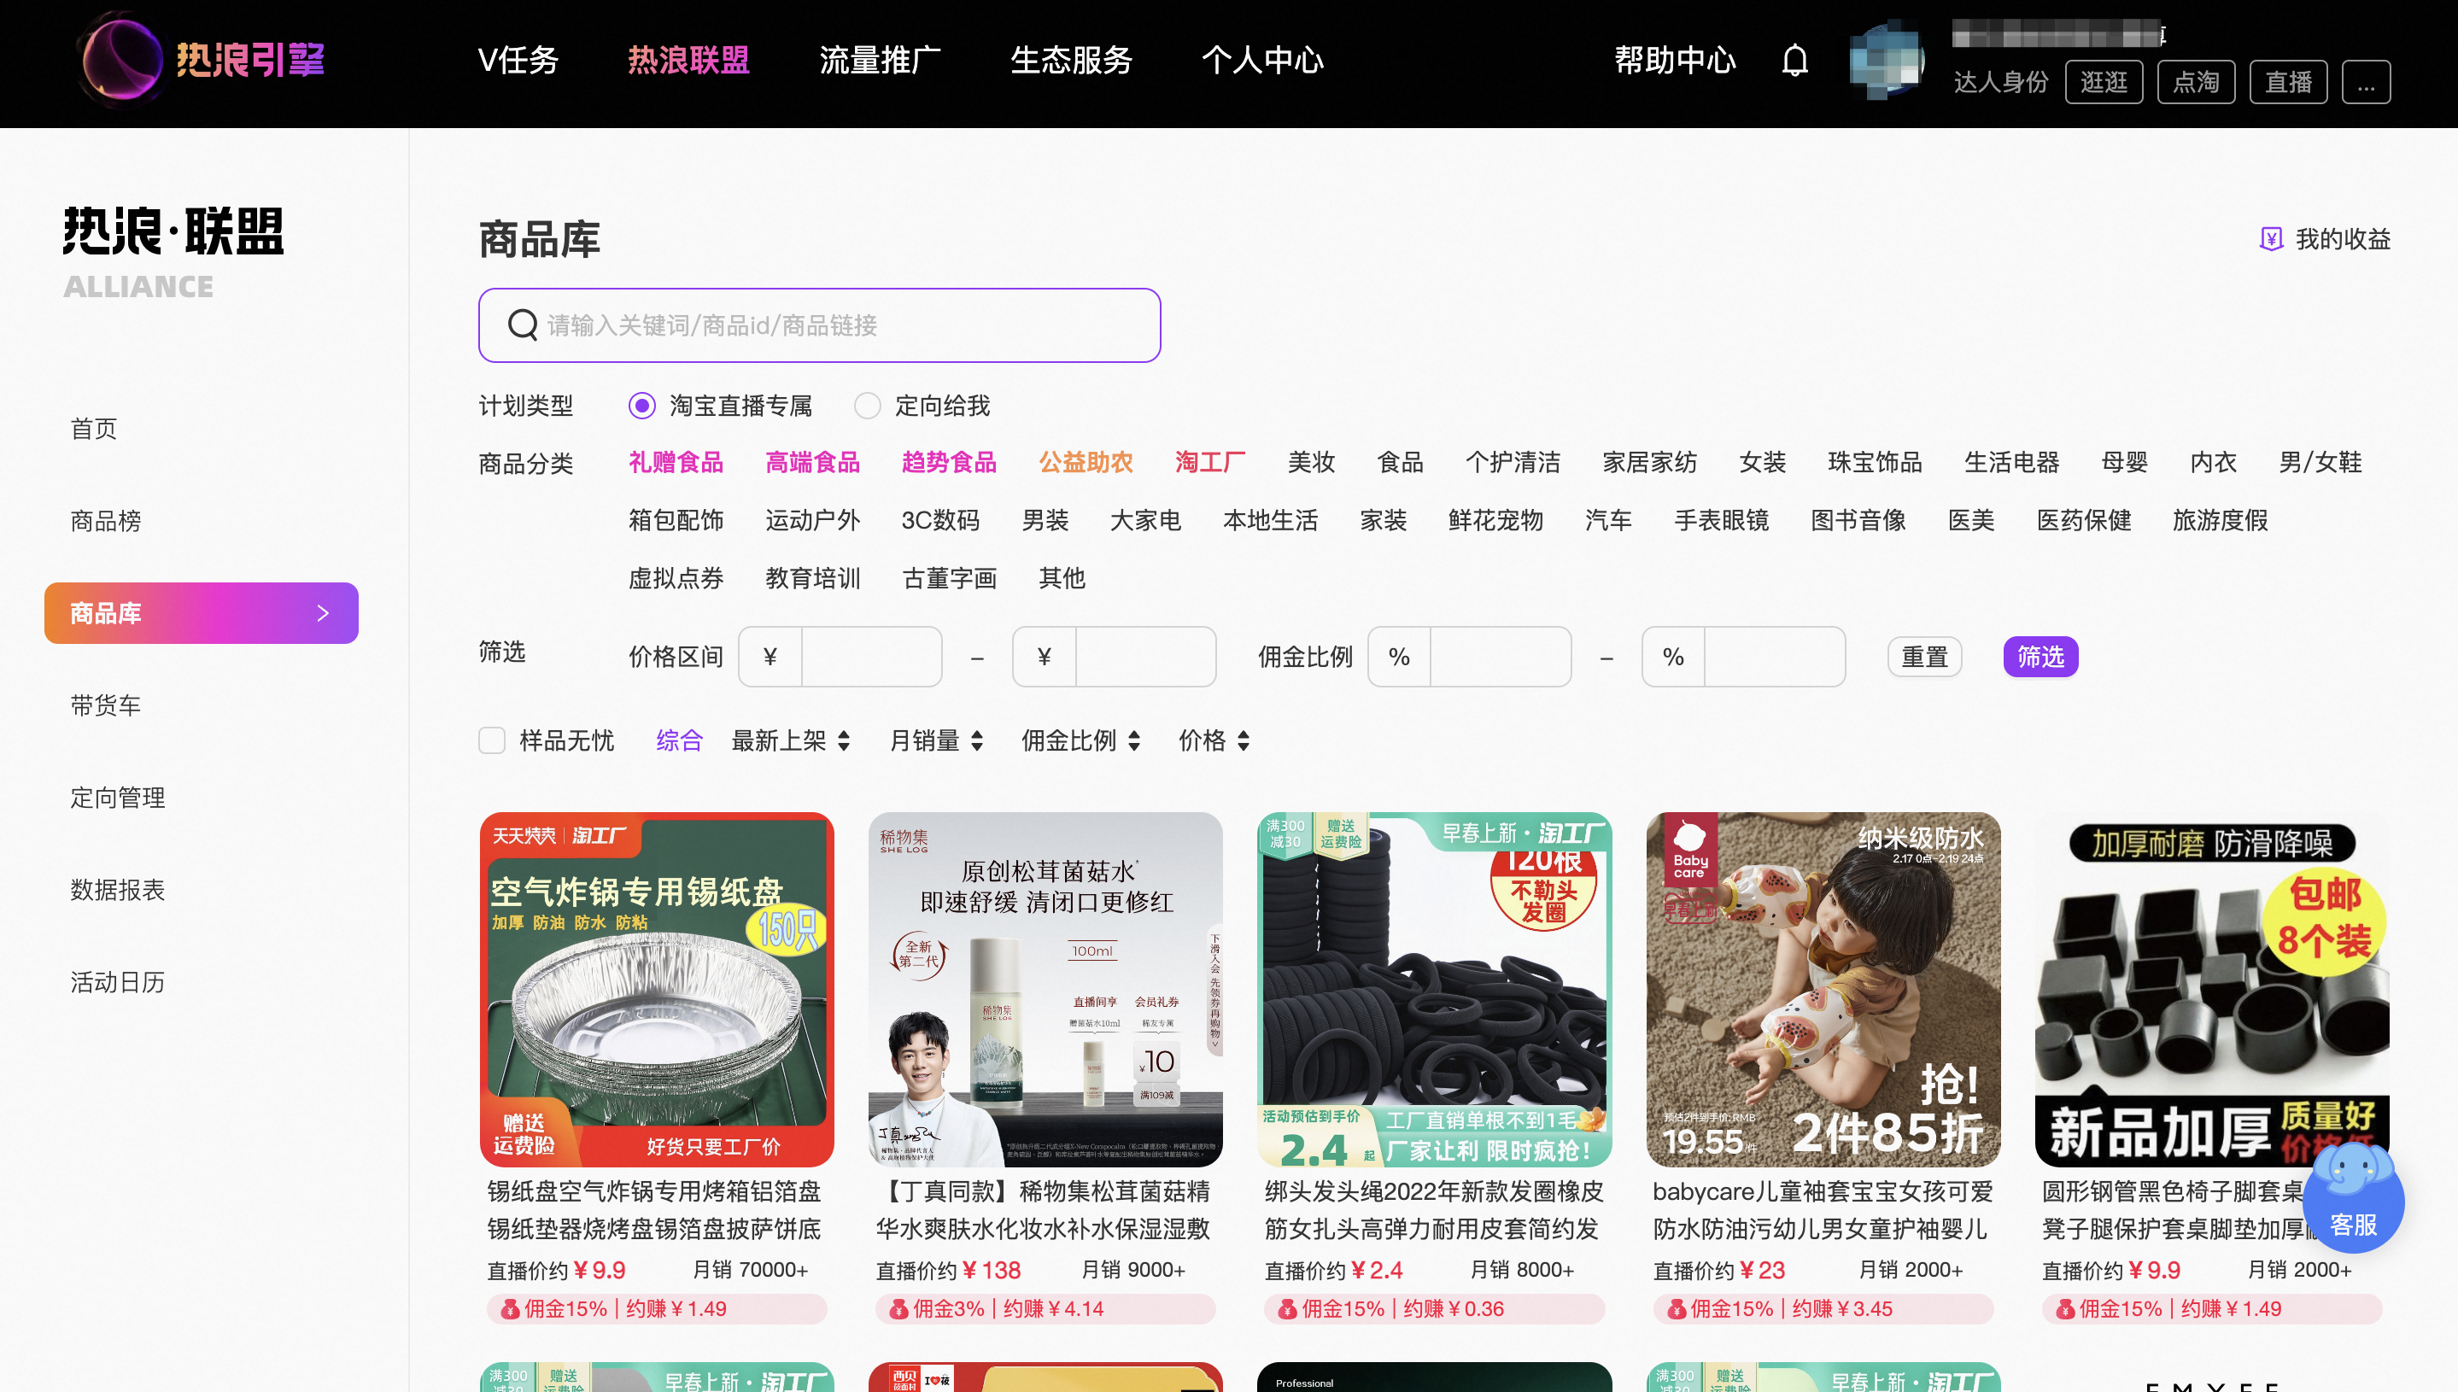This screenshot has height=1392, width=2458.
Task: Click the 重置 reset button
Action: coord(1923,657)
